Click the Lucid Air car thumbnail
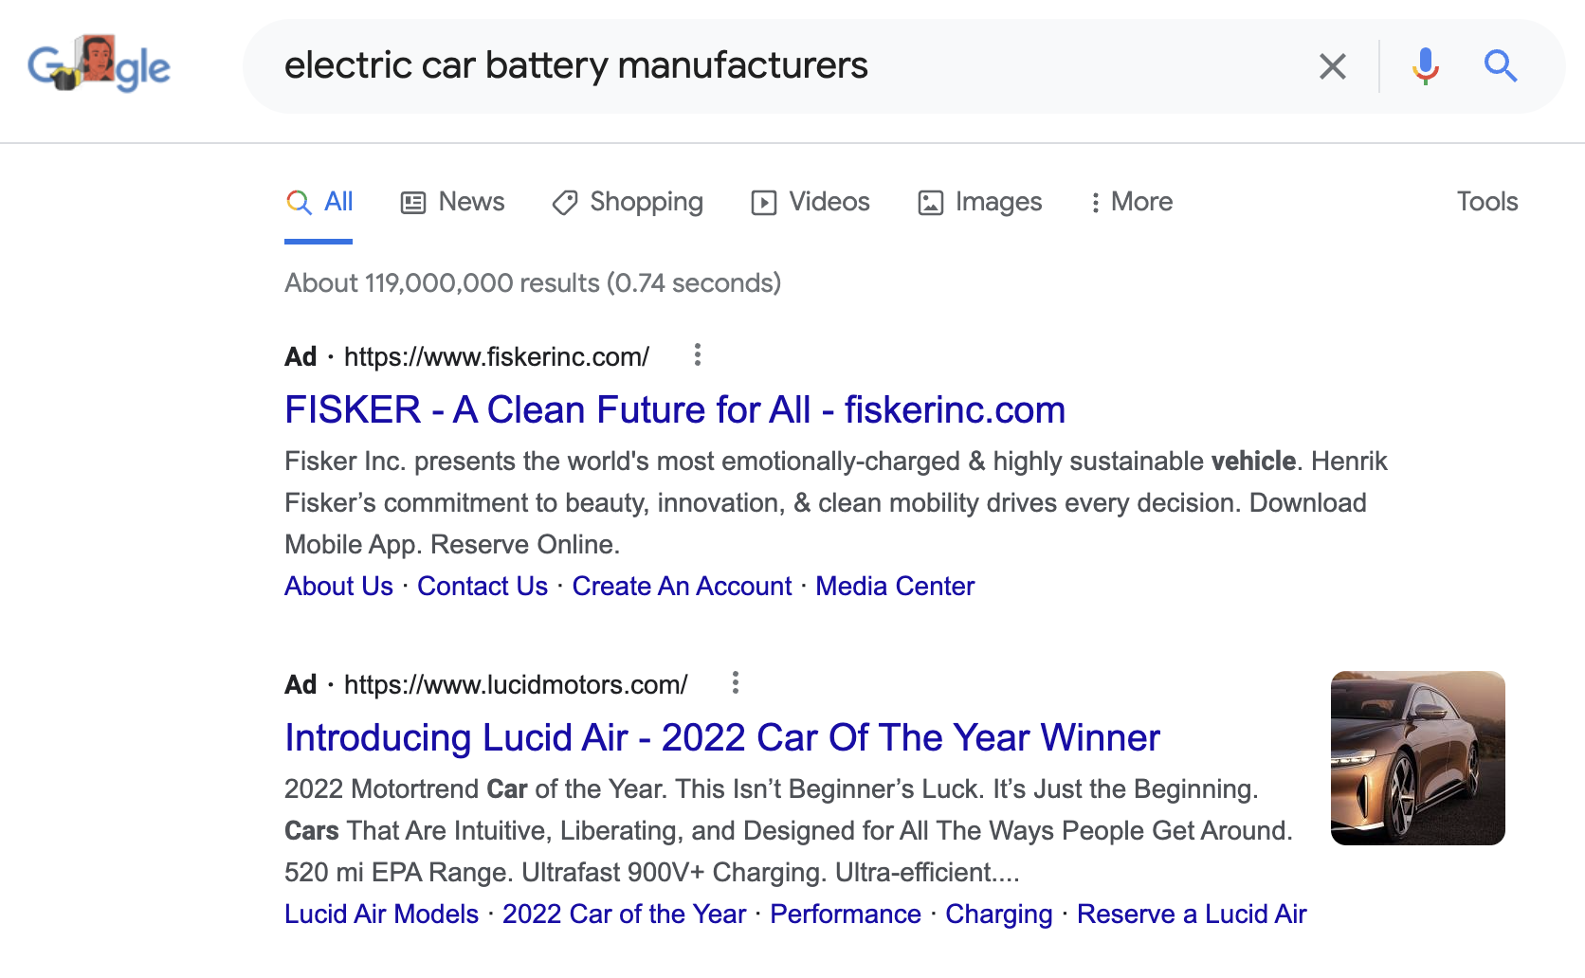Viewport: 1585px width, 978px height. tap(1418, 758)
